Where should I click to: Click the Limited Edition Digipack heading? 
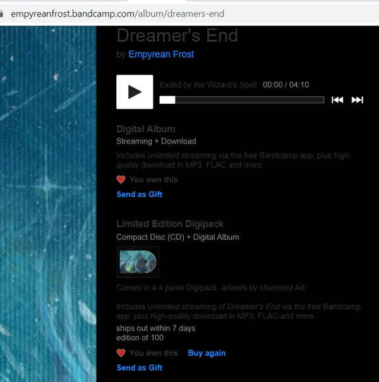tap(170, 224)
